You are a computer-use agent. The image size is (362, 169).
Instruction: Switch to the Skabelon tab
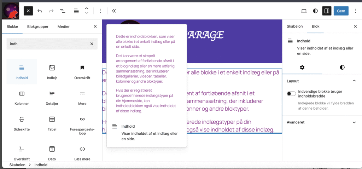(x=294, y=27)
